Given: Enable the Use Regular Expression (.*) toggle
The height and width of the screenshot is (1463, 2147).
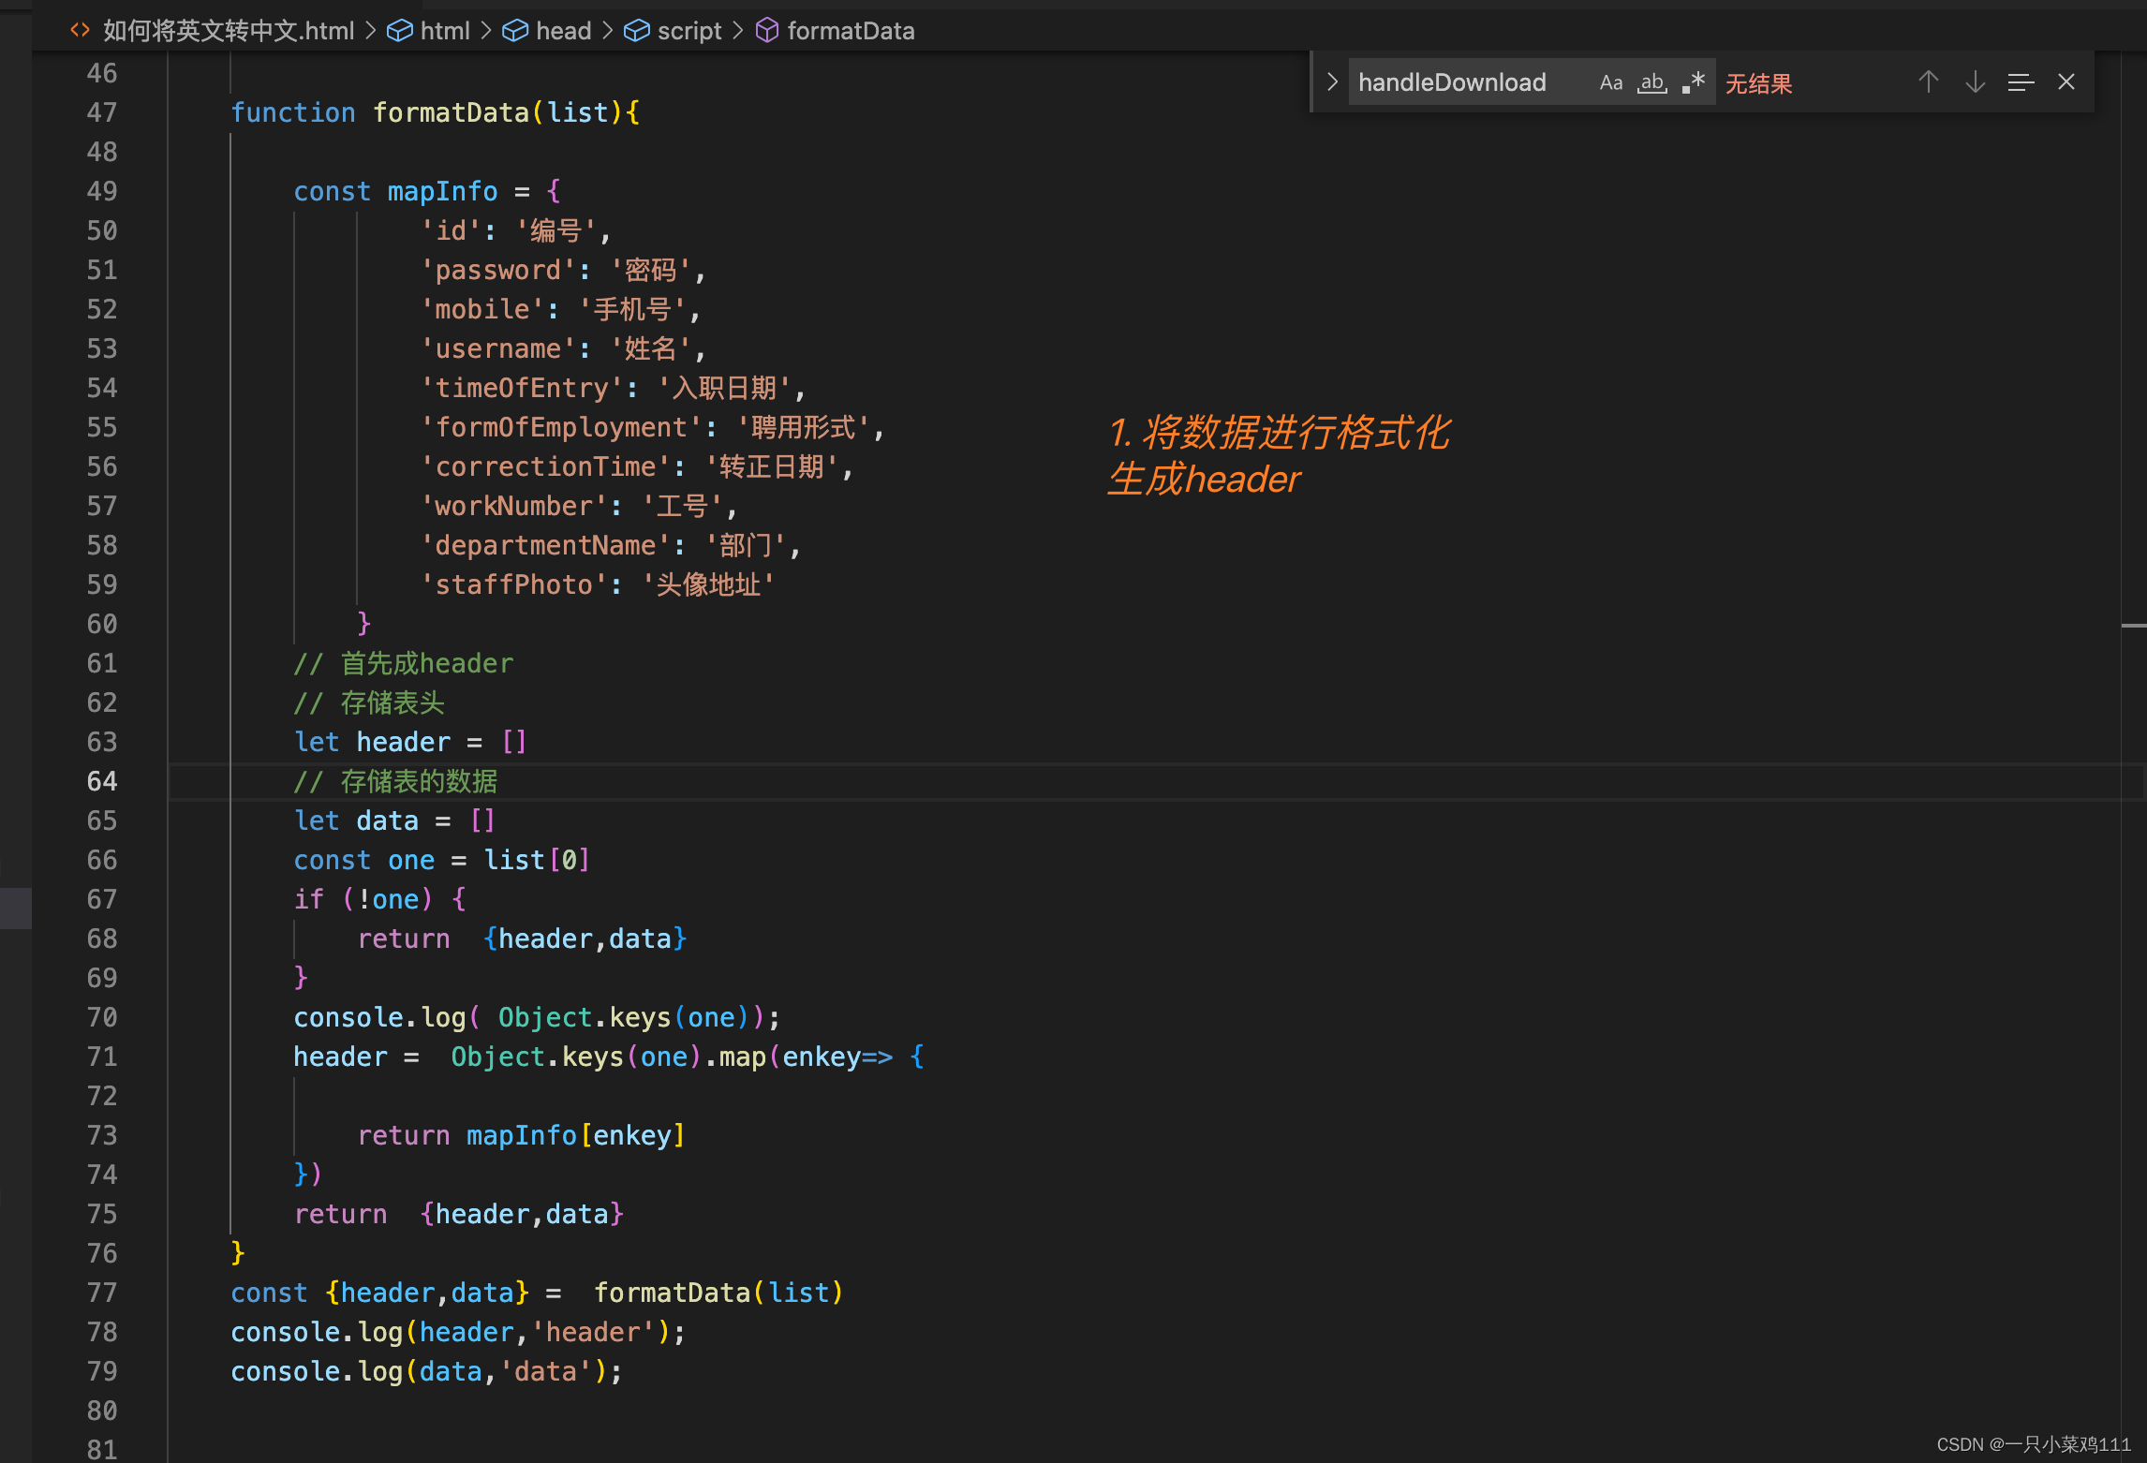Looking at the screenshot, I should pyautogui.click(x=1694, y=82).
